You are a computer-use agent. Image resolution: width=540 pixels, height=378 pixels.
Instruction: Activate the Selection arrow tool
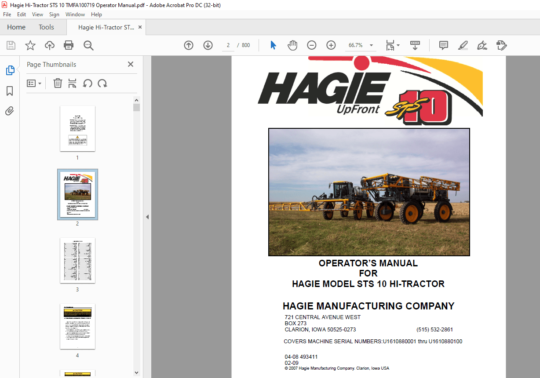[273, 45]
